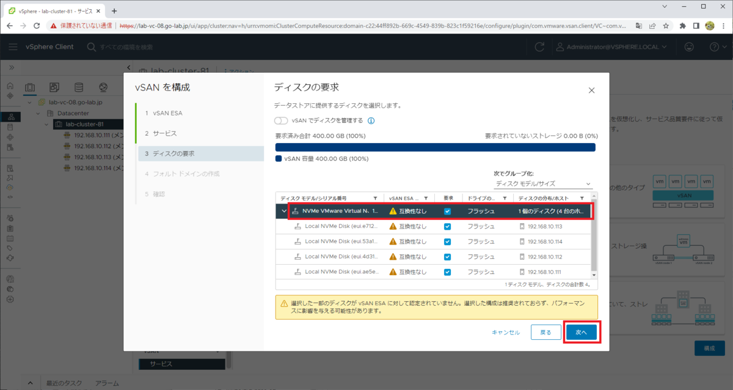Click the キャンセル link
733x390 pixels.
tap(506, 333)
